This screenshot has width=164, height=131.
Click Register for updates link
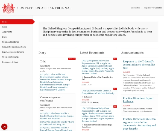(153, 8)
